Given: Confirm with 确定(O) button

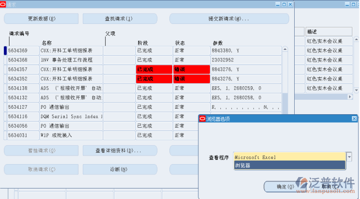Looking at the screenshot, I should (x=285, y=187).
